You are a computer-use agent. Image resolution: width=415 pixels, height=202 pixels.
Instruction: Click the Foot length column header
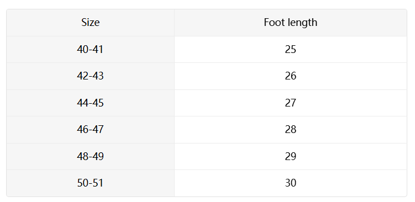coord(290,23)
